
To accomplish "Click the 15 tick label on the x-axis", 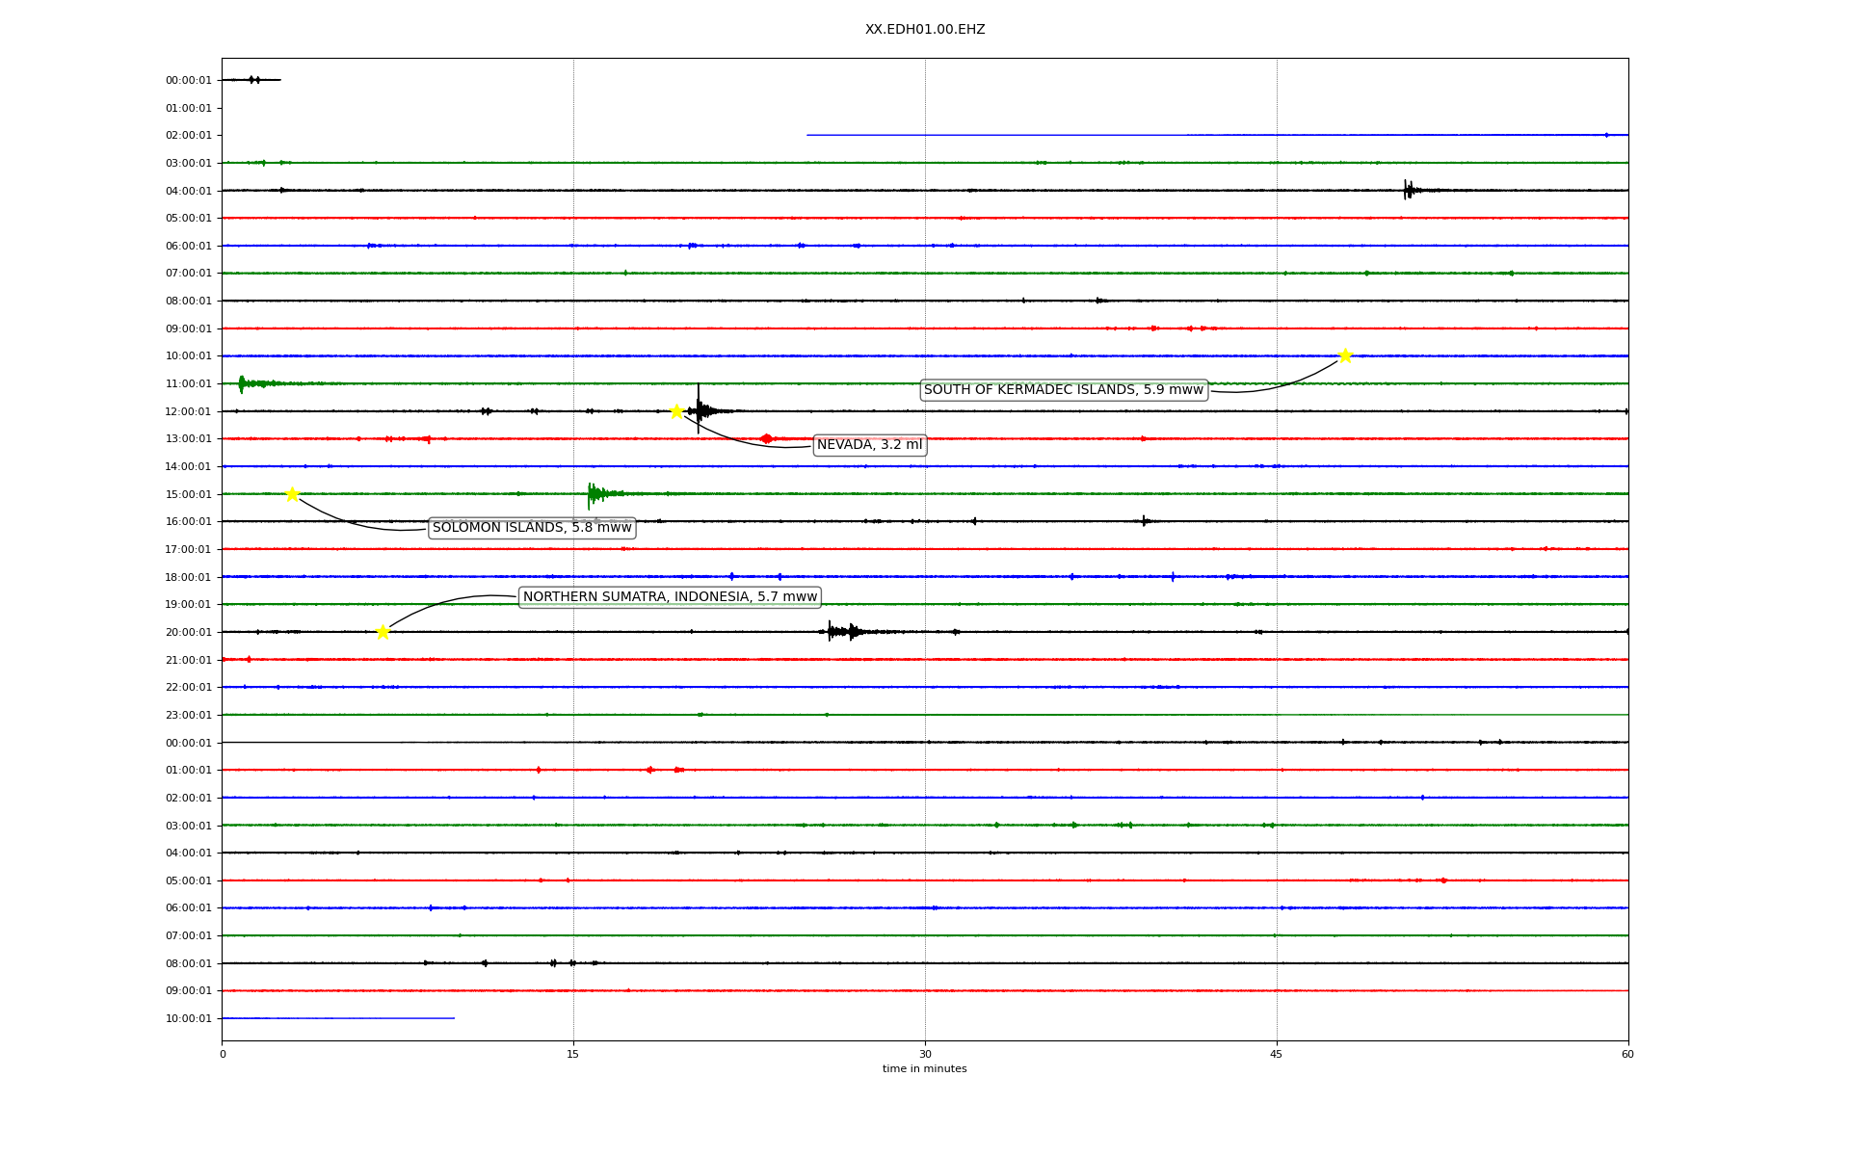I will point(573,1054).
